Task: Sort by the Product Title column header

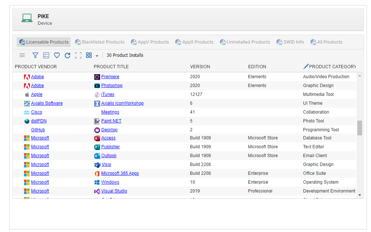Action: (x=111, y=67)
